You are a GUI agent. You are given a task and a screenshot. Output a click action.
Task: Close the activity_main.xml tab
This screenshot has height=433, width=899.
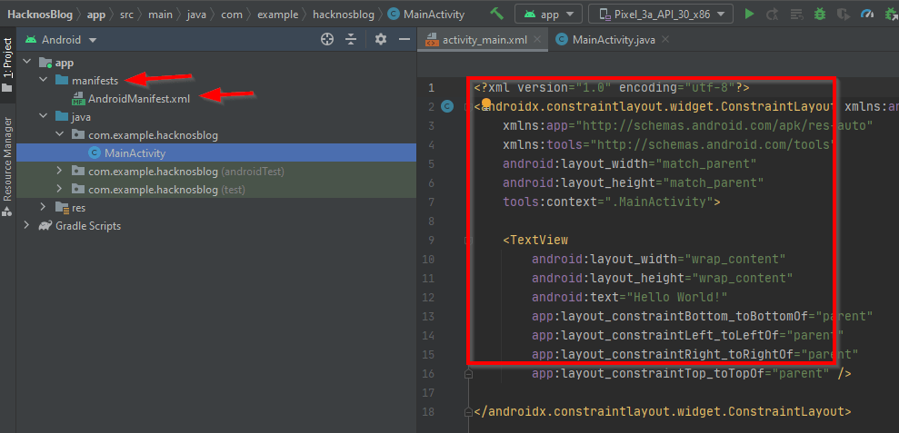[537, 40]
